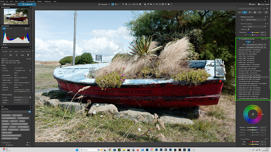Click the Style > Complementary Colours keyword
The height and width of the screenshot is (152, 271).
(11, 136)
